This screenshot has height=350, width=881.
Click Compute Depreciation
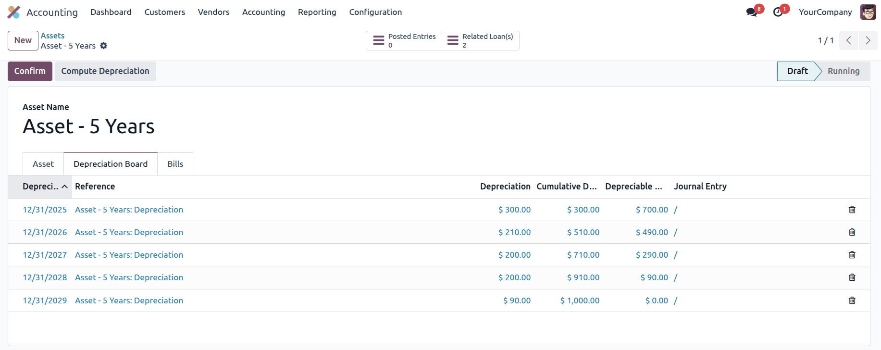(x=105, y=71)
